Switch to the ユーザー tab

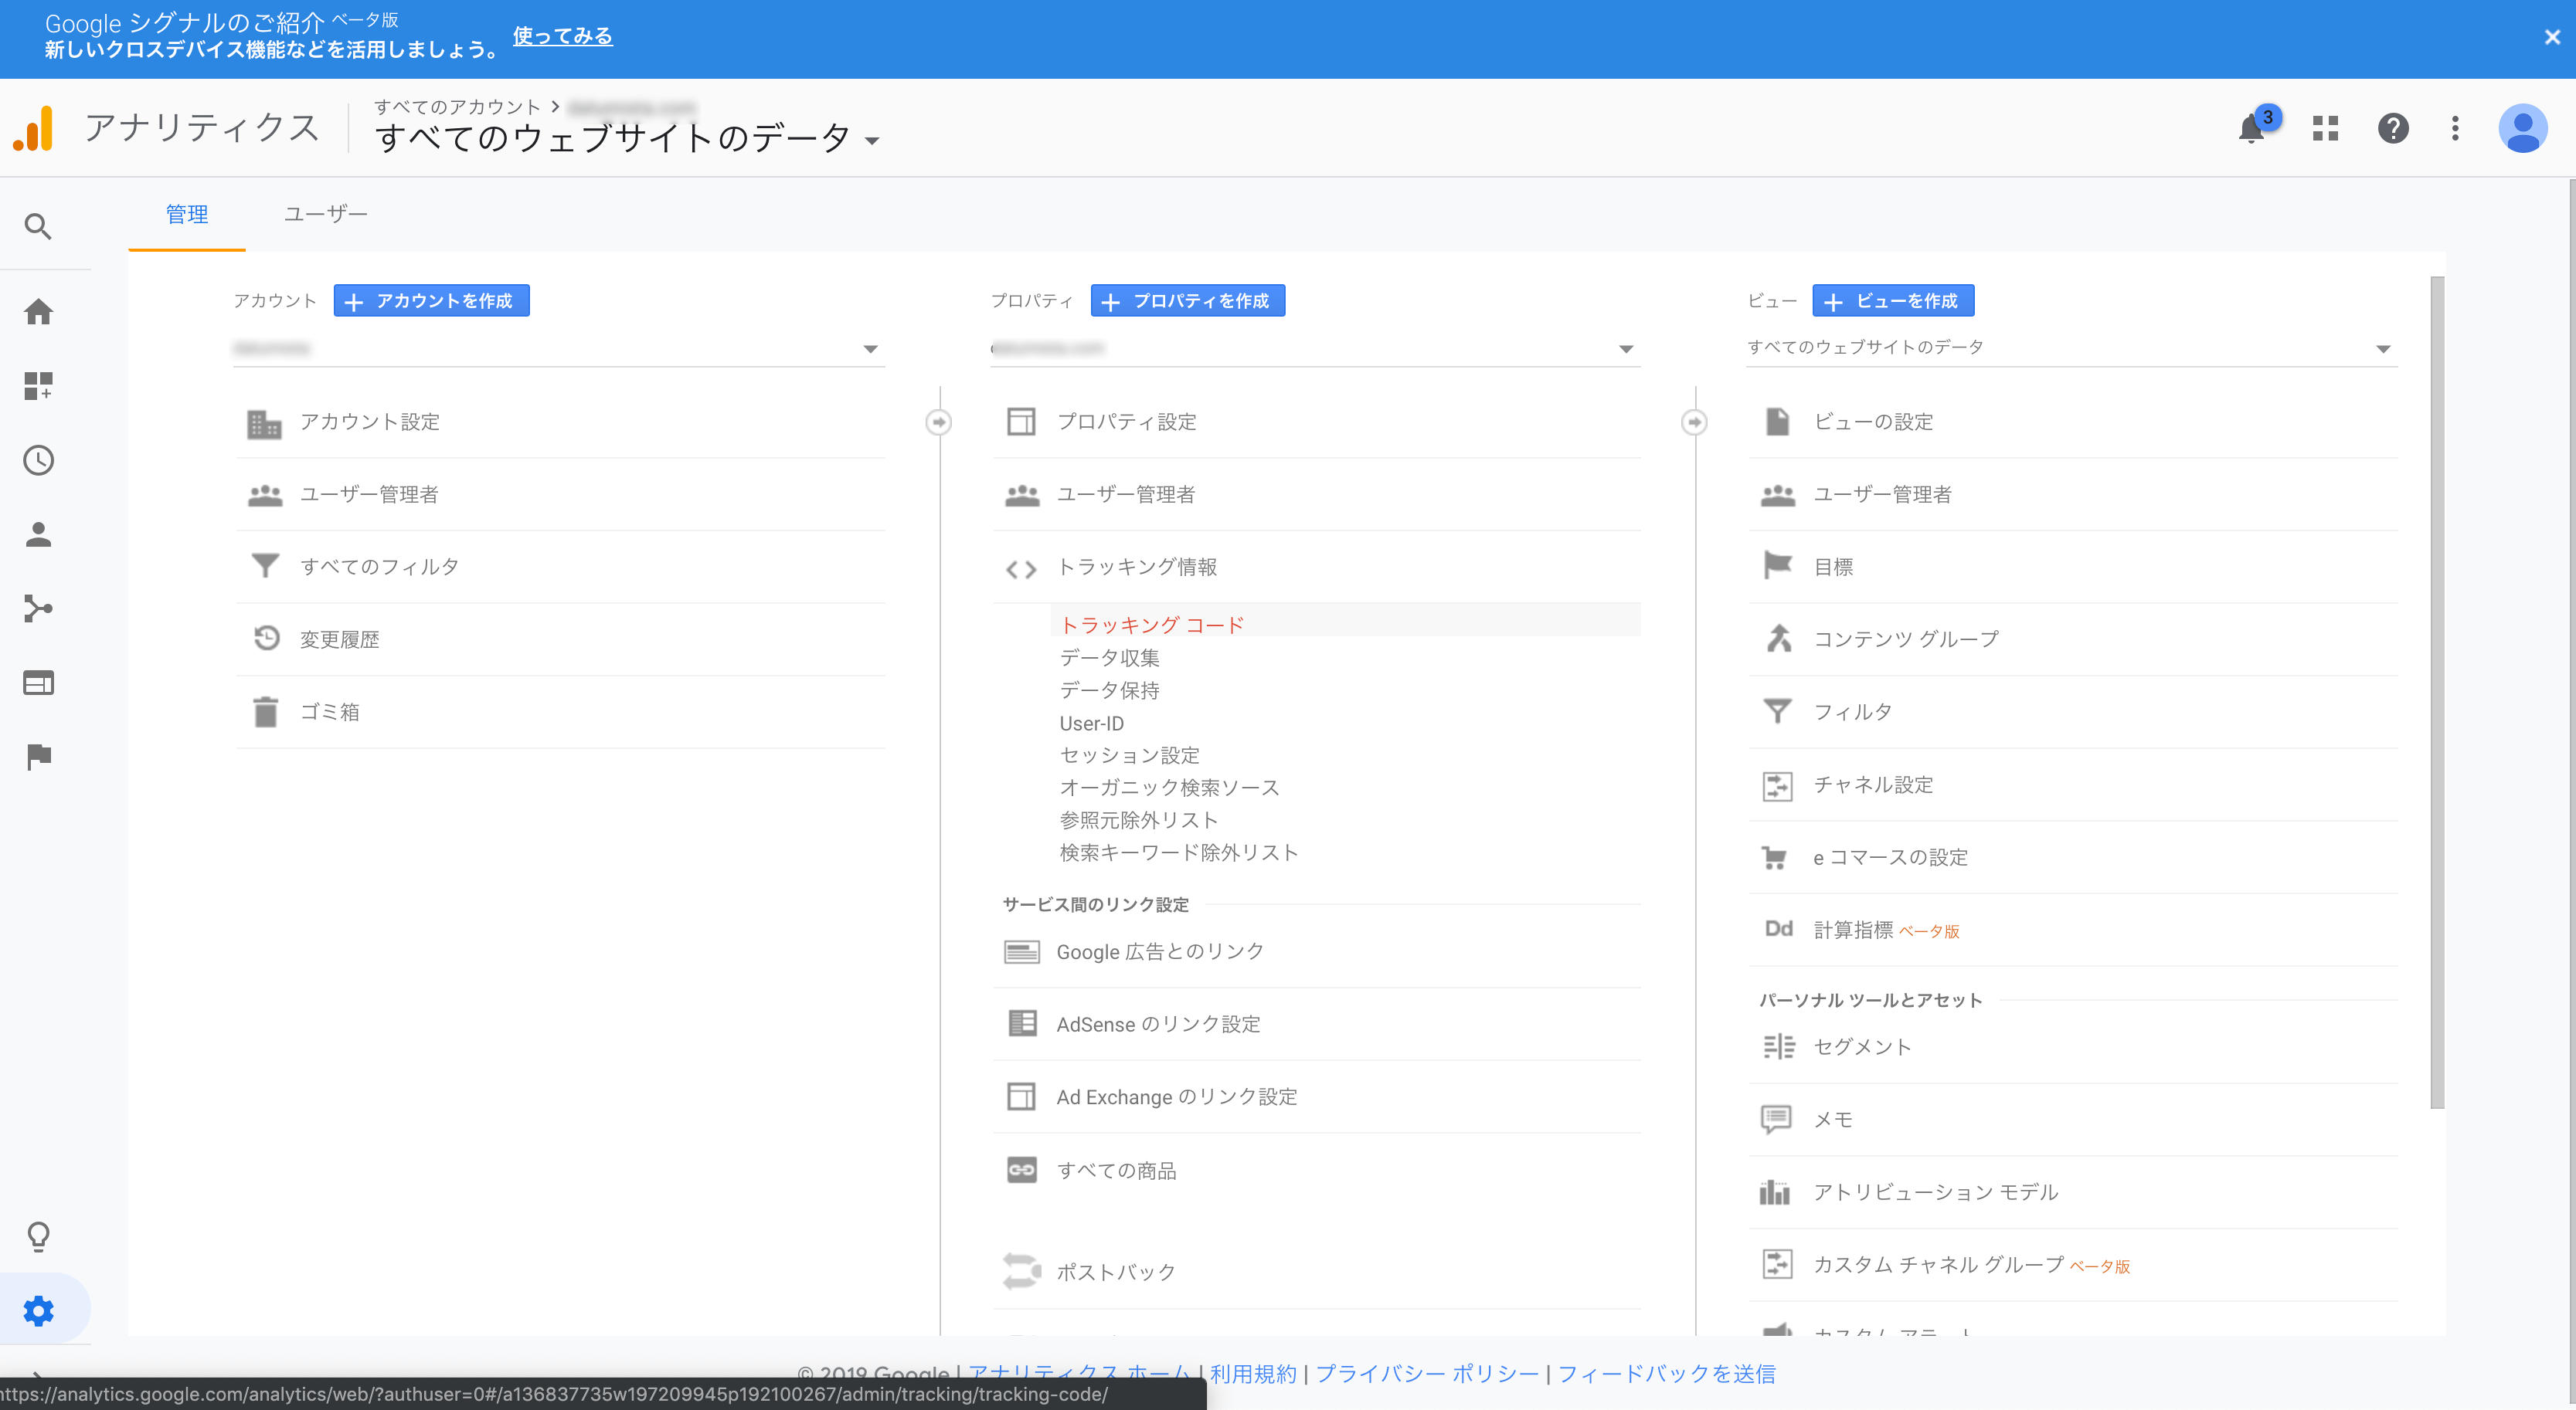pyautogui.click(x=325, y=214)
